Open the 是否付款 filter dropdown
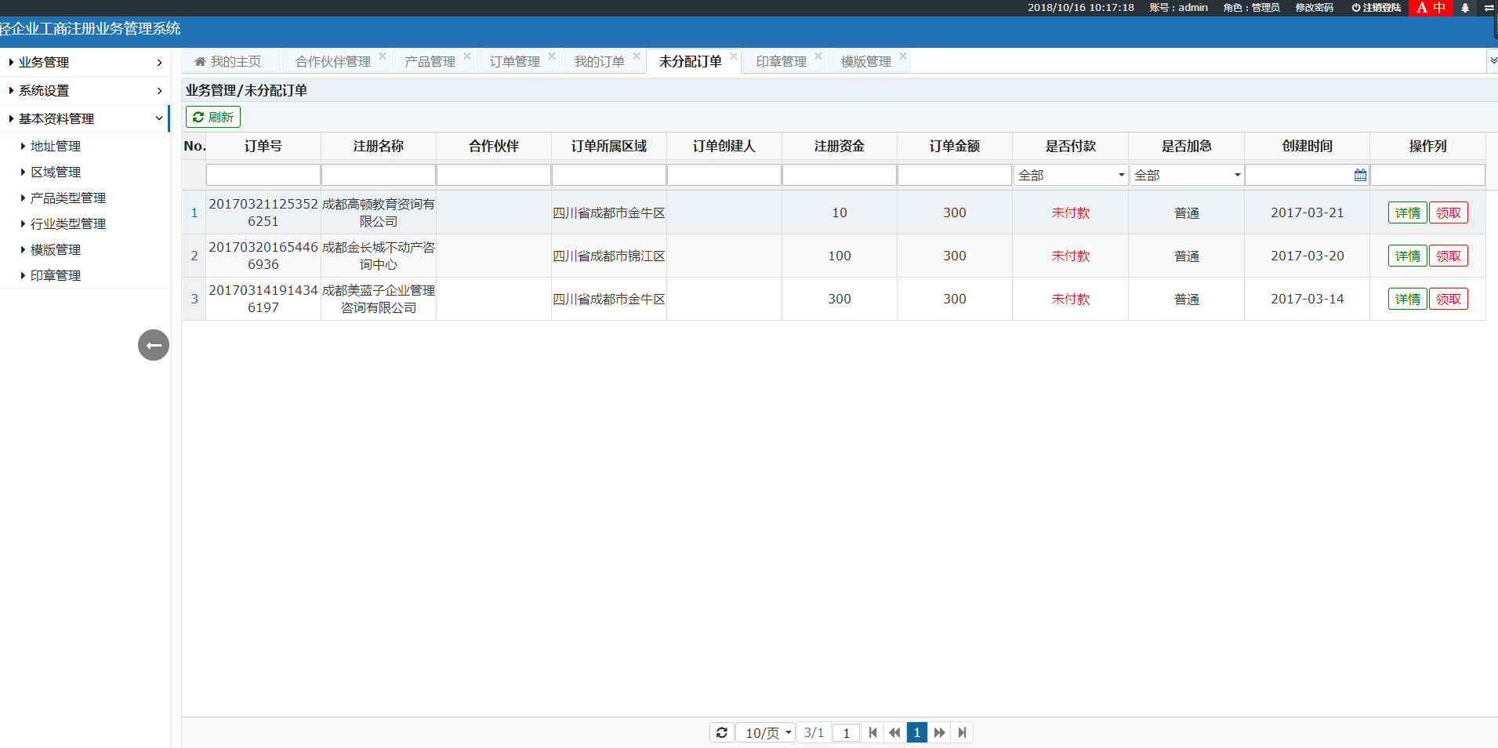The height and width of the screenshot is (748, 1498). point(1070,175)
